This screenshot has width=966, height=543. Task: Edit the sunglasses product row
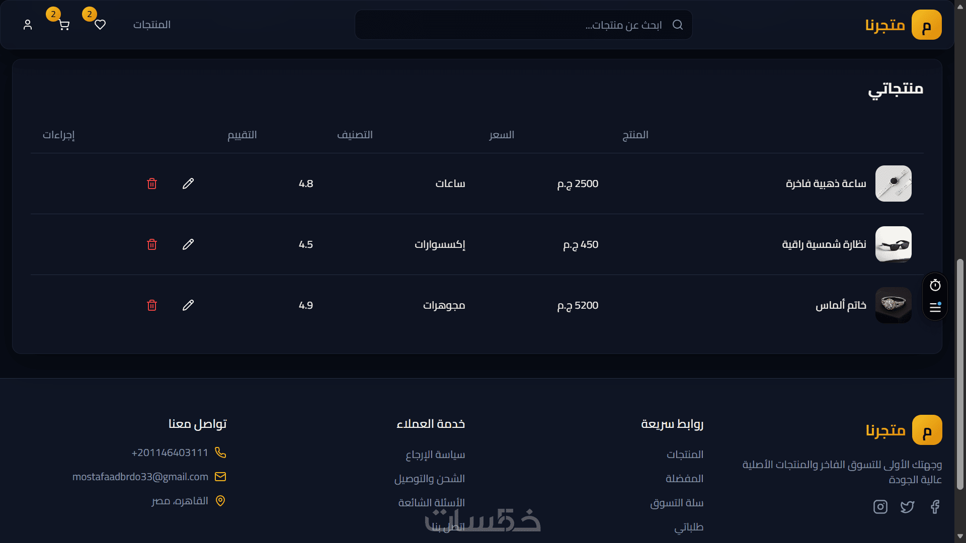click(188, 244)
